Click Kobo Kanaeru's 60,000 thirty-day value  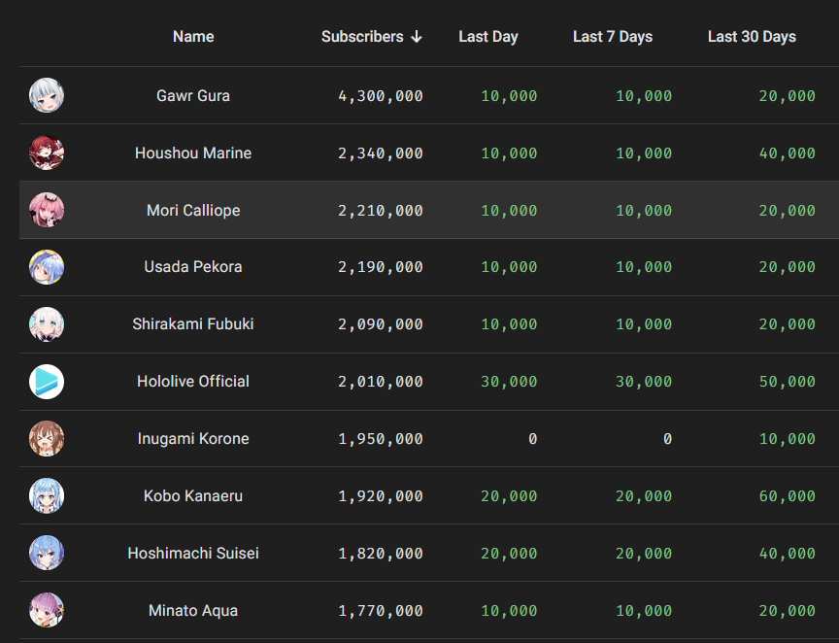pos(788,496)
